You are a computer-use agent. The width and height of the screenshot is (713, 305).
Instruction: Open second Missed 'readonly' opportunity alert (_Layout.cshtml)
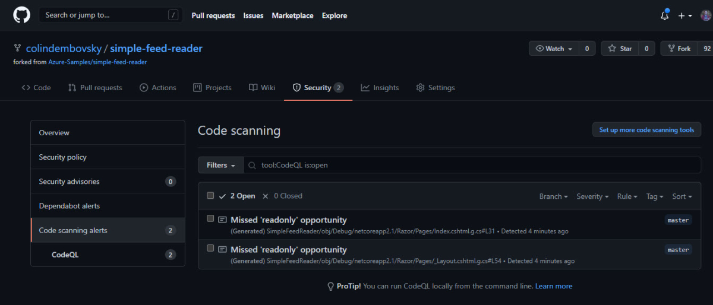coord(289,249)
